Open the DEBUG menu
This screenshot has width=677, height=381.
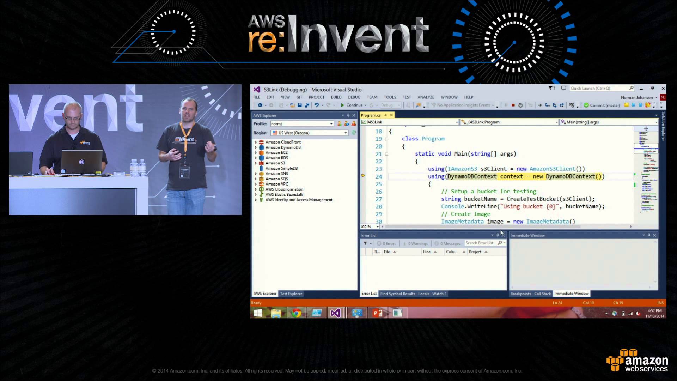(354, 97)
